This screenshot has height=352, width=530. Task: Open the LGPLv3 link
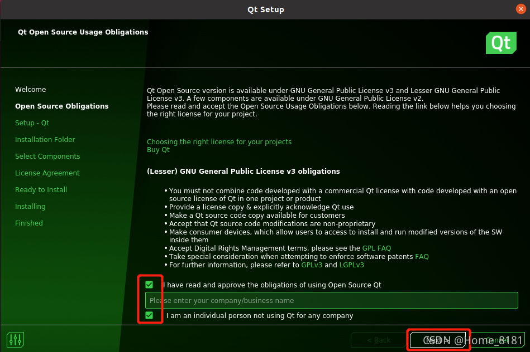coord(351,265)
